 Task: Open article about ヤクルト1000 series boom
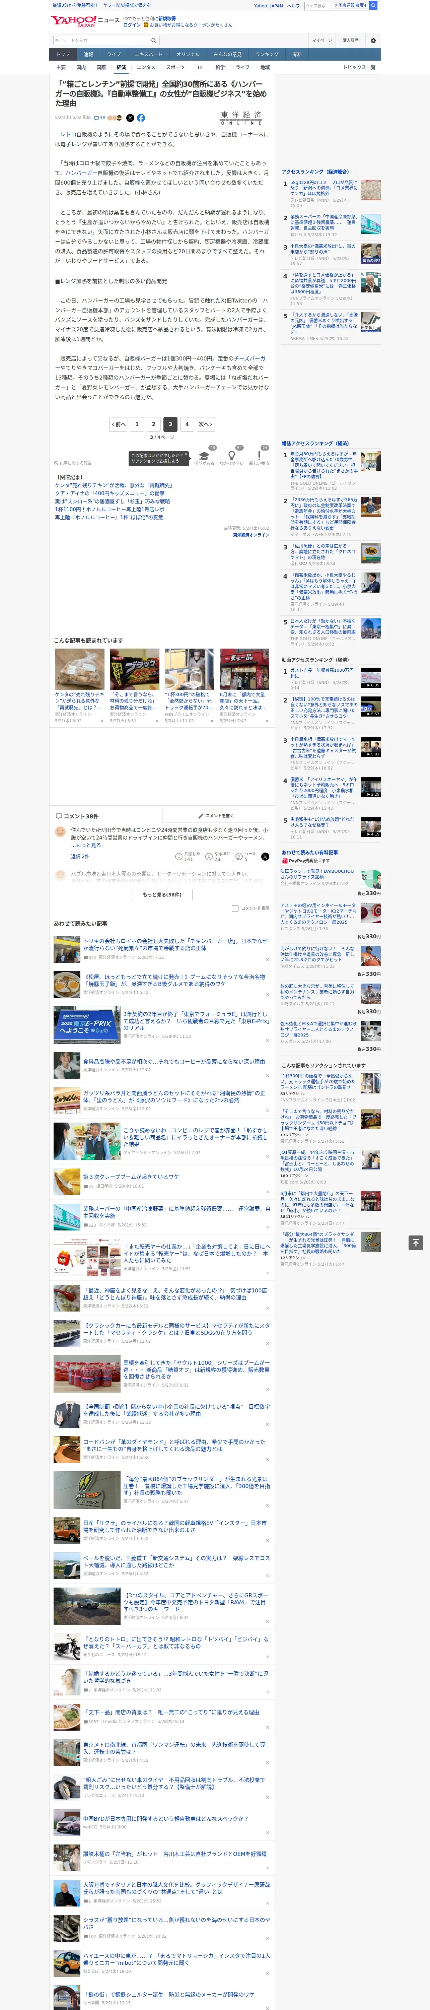(x=196, y=1369)
